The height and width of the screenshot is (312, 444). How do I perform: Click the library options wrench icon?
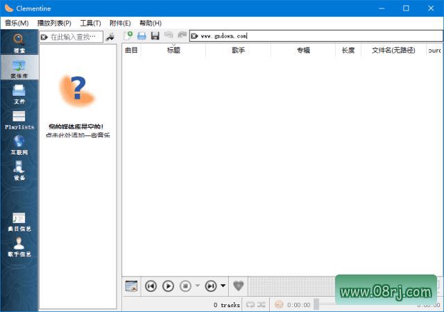click(x=110, y=37)
